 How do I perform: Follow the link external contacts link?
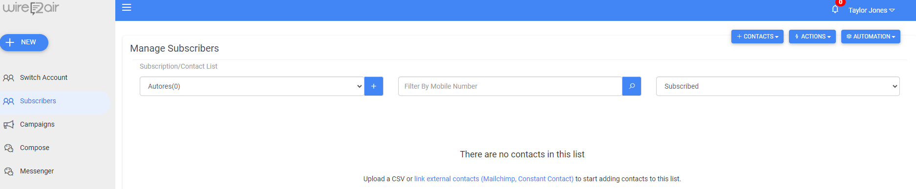coord(494,179)
